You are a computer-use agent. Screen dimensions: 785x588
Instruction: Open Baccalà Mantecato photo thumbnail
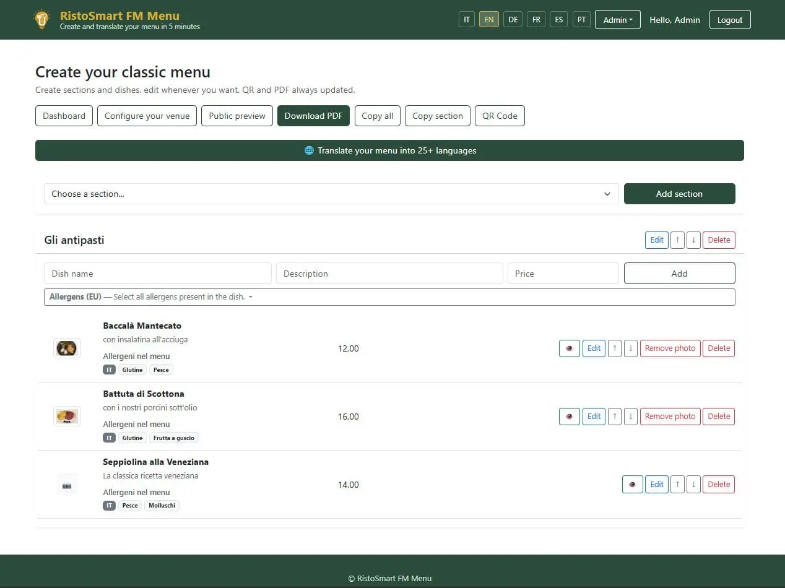click(x=67, y=348)
